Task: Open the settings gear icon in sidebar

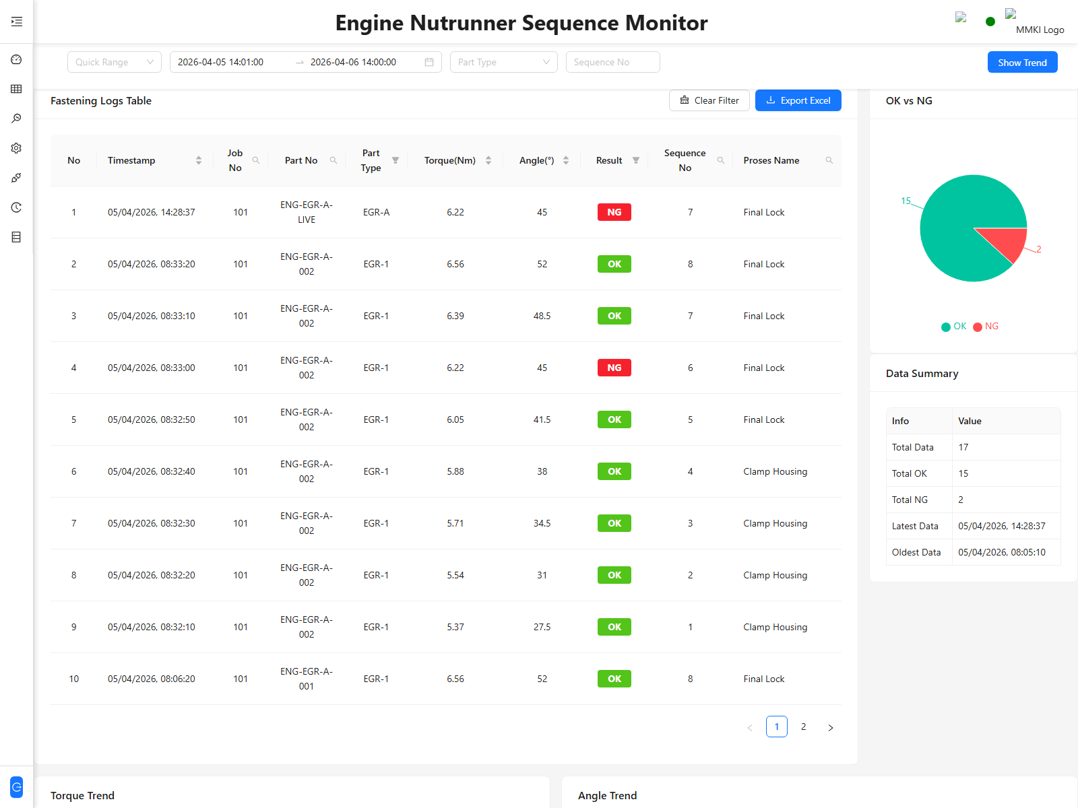Action: pos(17,148)
